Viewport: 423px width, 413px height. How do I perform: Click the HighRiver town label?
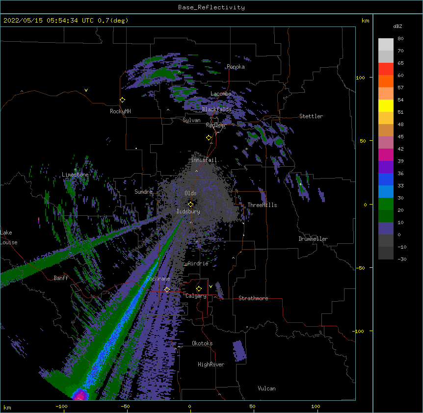(x=211, y=364)
